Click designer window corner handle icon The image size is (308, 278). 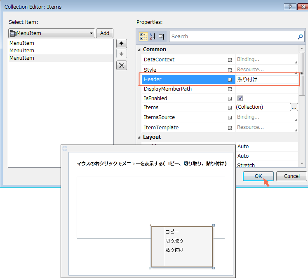65,149
